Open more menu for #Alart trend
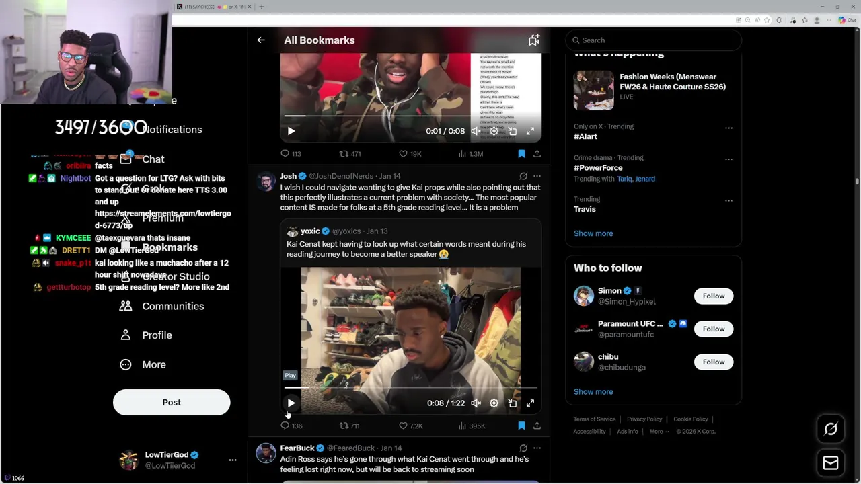 click(x=728, y=128)
